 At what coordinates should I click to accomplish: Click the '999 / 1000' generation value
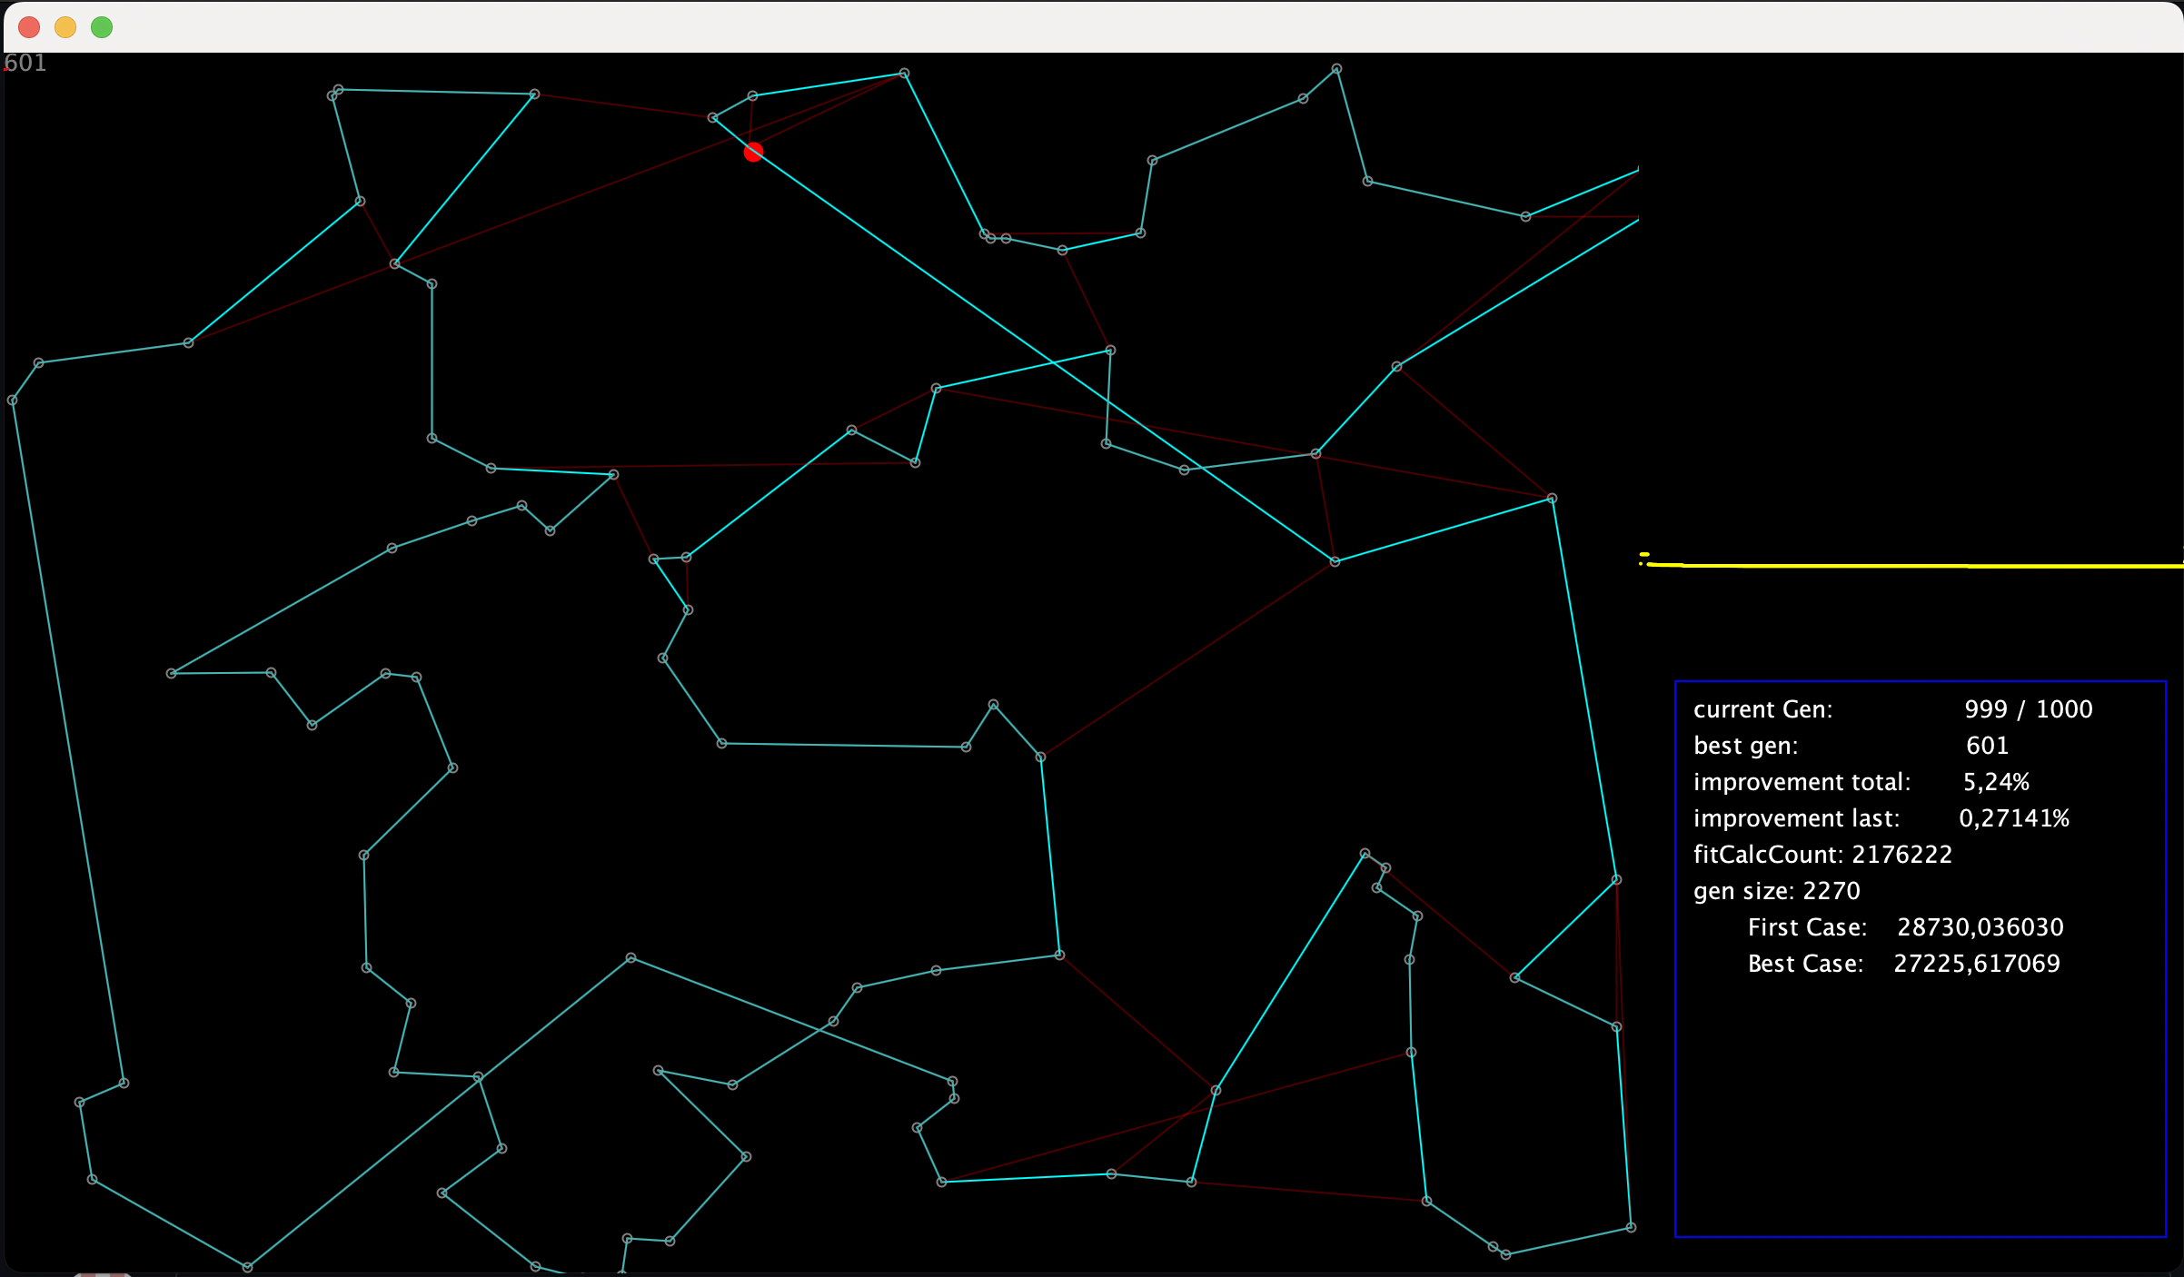coord(2028,709)
